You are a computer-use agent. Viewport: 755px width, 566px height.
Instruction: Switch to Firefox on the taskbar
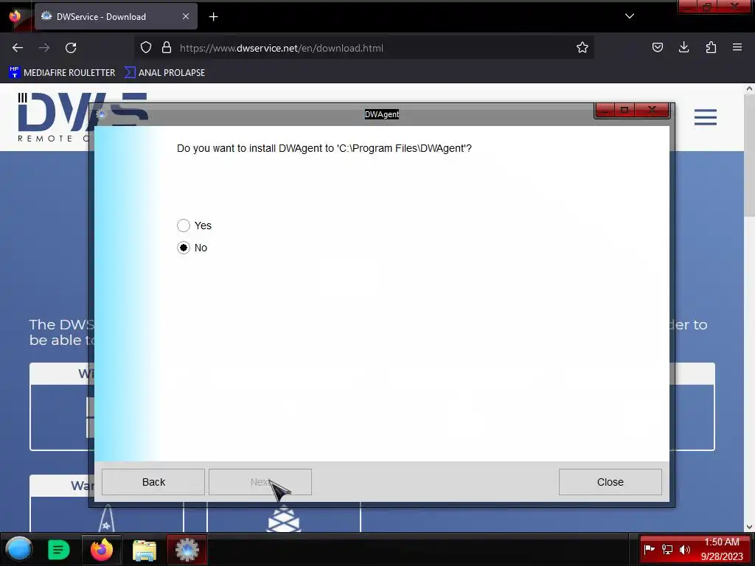[x=101, y=550]
